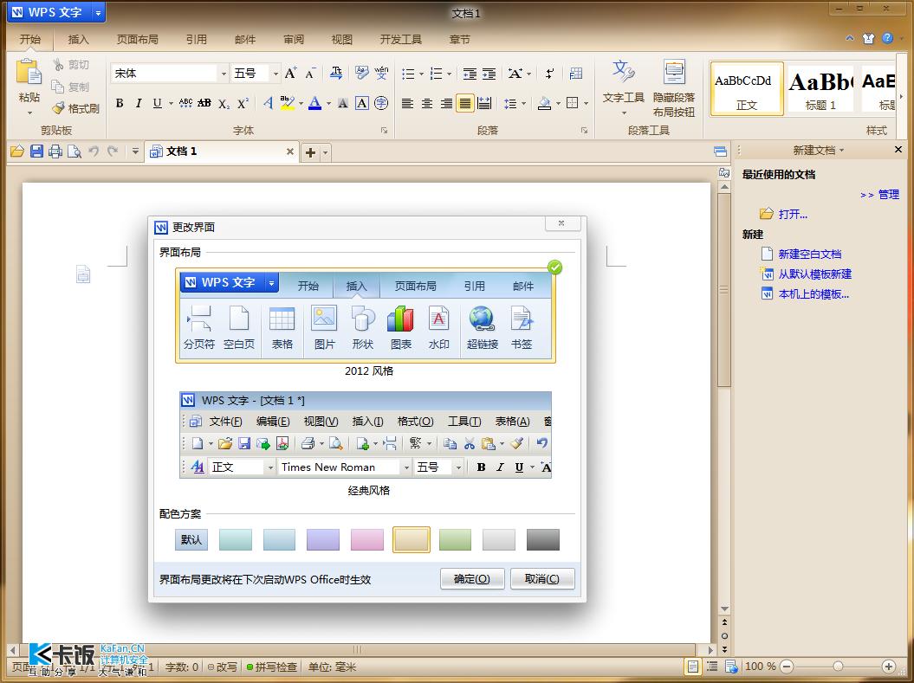Switch to the 开发工具 ribbon tab

(401, 40)
